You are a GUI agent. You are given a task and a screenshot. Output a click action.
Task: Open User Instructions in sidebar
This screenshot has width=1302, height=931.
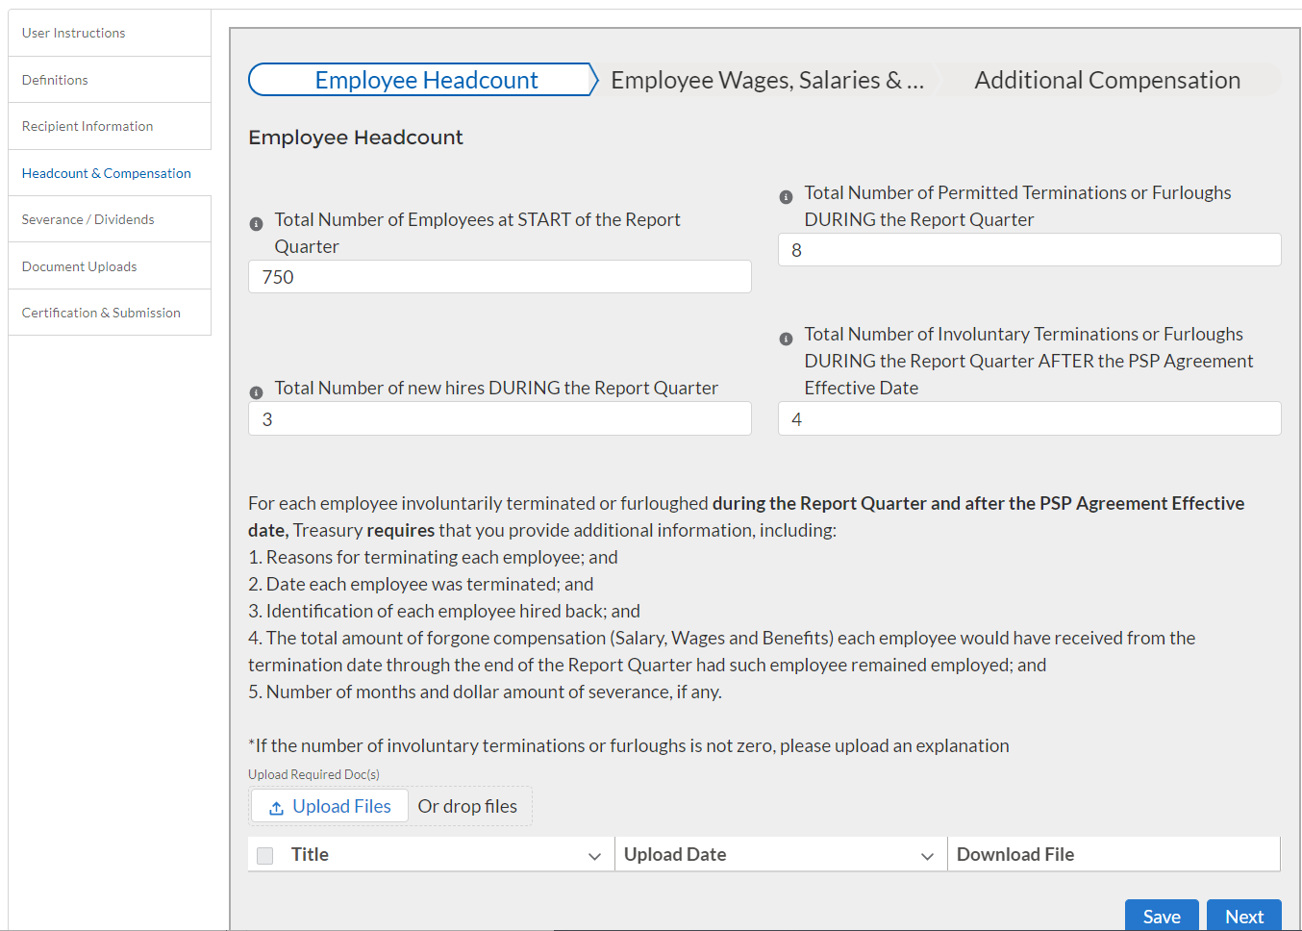[74, 33]
